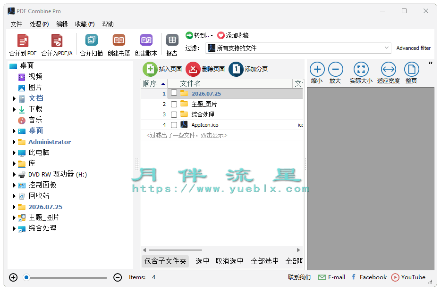Click the 实际大小 preview icon

click(x=361, y=69)
